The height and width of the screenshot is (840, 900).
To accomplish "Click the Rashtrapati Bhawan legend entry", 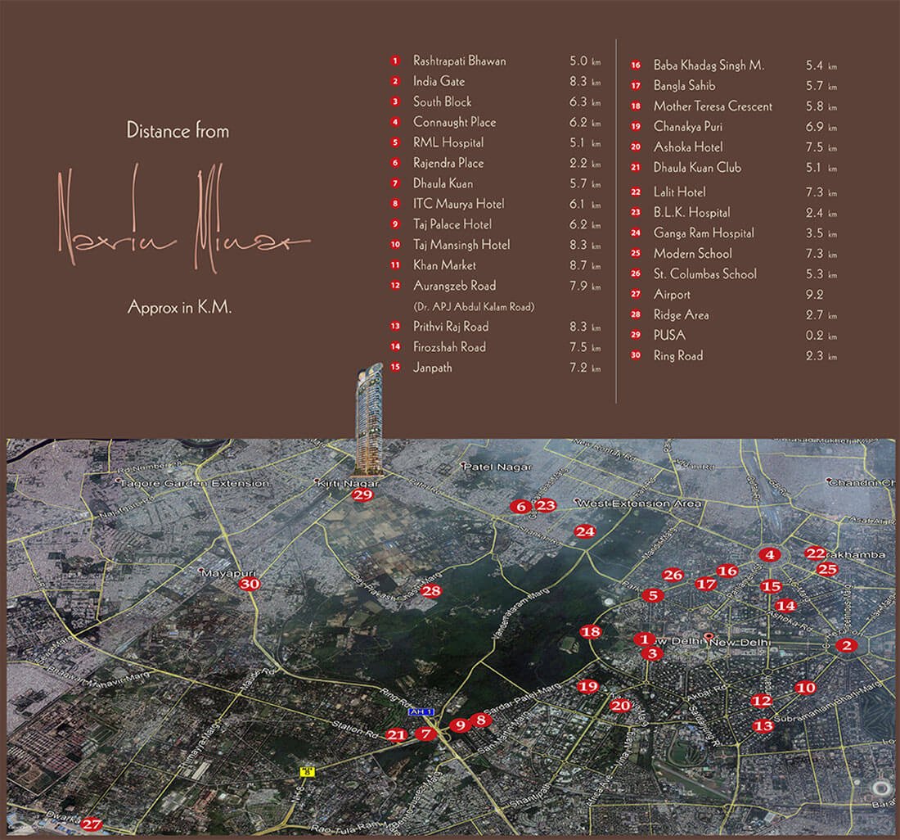I will (x=459, y=61).
